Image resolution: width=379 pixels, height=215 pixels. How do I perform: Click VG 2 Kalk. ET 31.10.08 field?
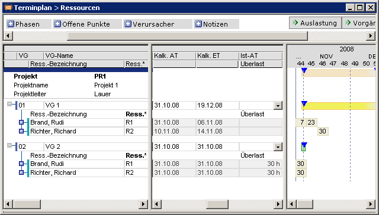point(217,147)
